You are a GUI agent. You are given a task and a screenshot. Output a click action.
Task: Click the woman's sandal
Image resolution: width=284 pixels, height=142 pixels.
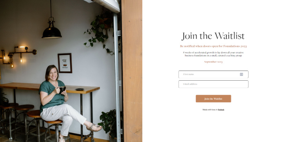pos(94,127)
